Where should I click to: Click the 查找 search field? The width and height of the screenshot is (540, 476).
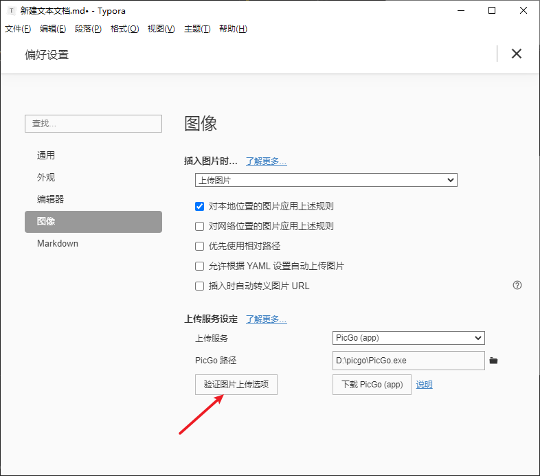click(93, 124)
